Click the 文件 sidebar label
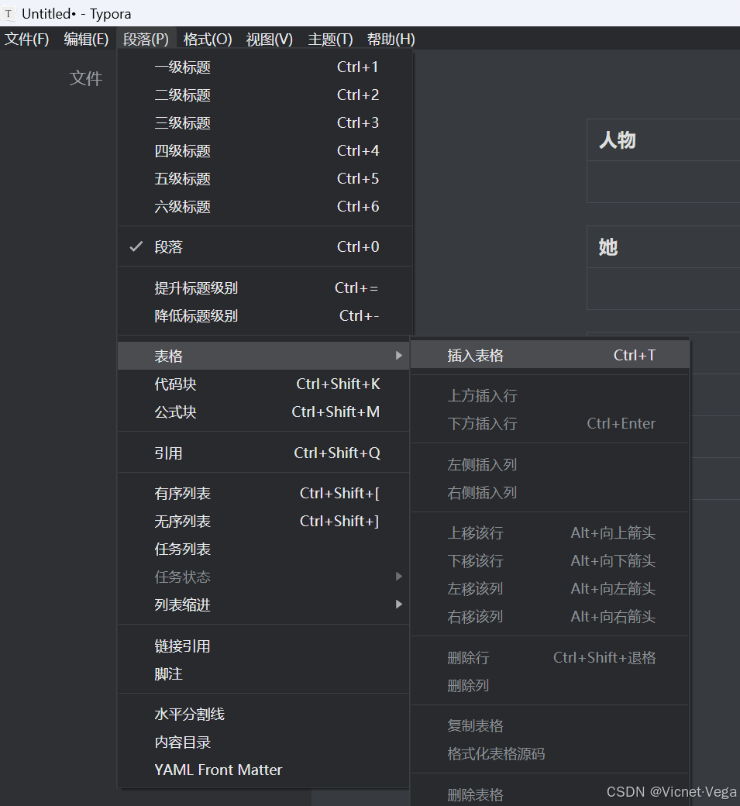Viewport: 740px width, 806px height. click(x=86, y=77)
